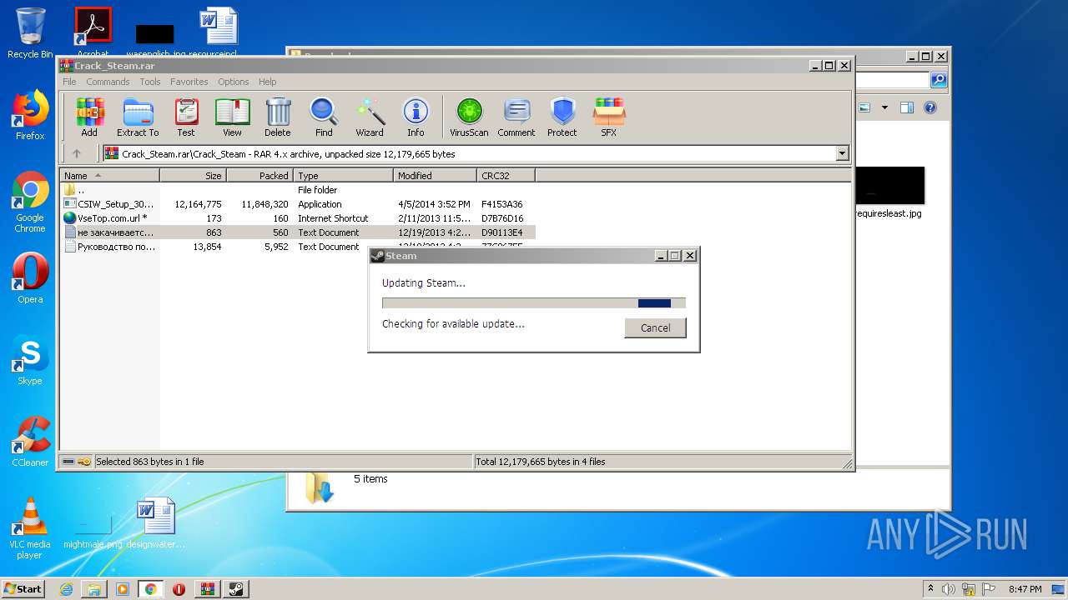Click the Delete toolbar icon in WinRAR
Screen dimensions: 1068x600
click(278, 117)
